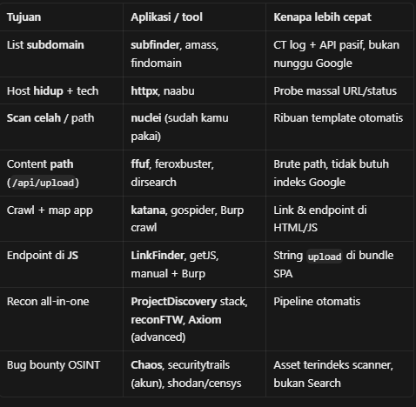Click the inline upload code snippet
This screenshot has height=407, width=416.
(325, 257)
